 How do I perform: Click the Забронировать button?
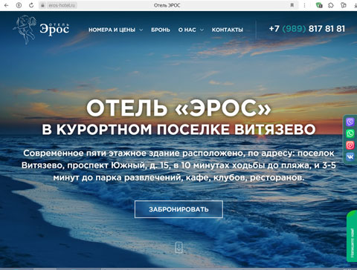tap(178, 209)
